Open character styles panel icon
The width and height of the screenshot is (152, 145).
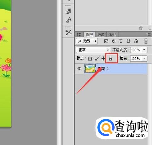68,20
